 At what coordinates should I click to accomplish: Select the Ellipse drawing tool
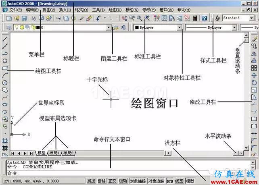pyautogui.click(x=5, y=104)
